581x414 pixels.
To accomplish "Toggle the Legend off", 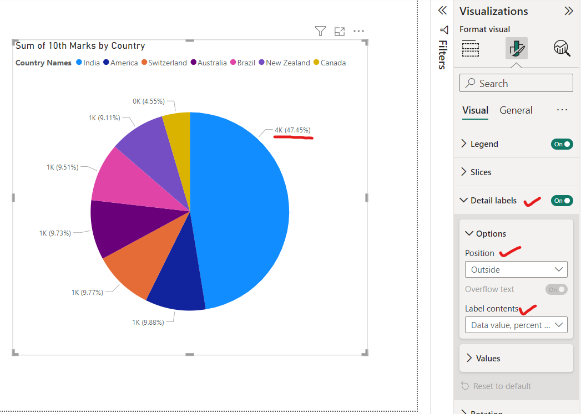I will (x=562, y=144).
